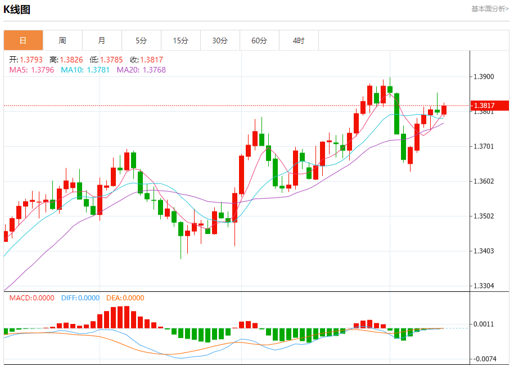Click the 1.3502 price axis label
The width and height of the screenshot is (514, 365).
(484, 216)
